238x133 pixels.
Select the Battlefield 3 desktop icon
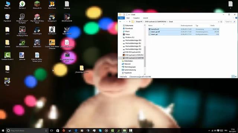click(x=37, y=44)
